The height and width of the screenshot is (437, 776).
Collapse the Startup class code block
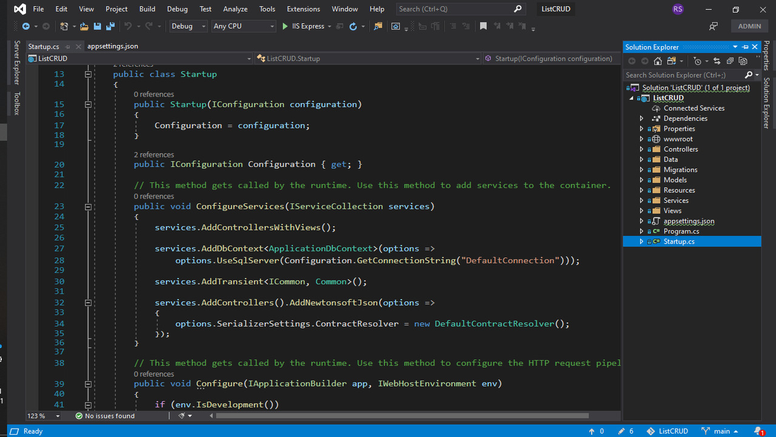point(88,74)
